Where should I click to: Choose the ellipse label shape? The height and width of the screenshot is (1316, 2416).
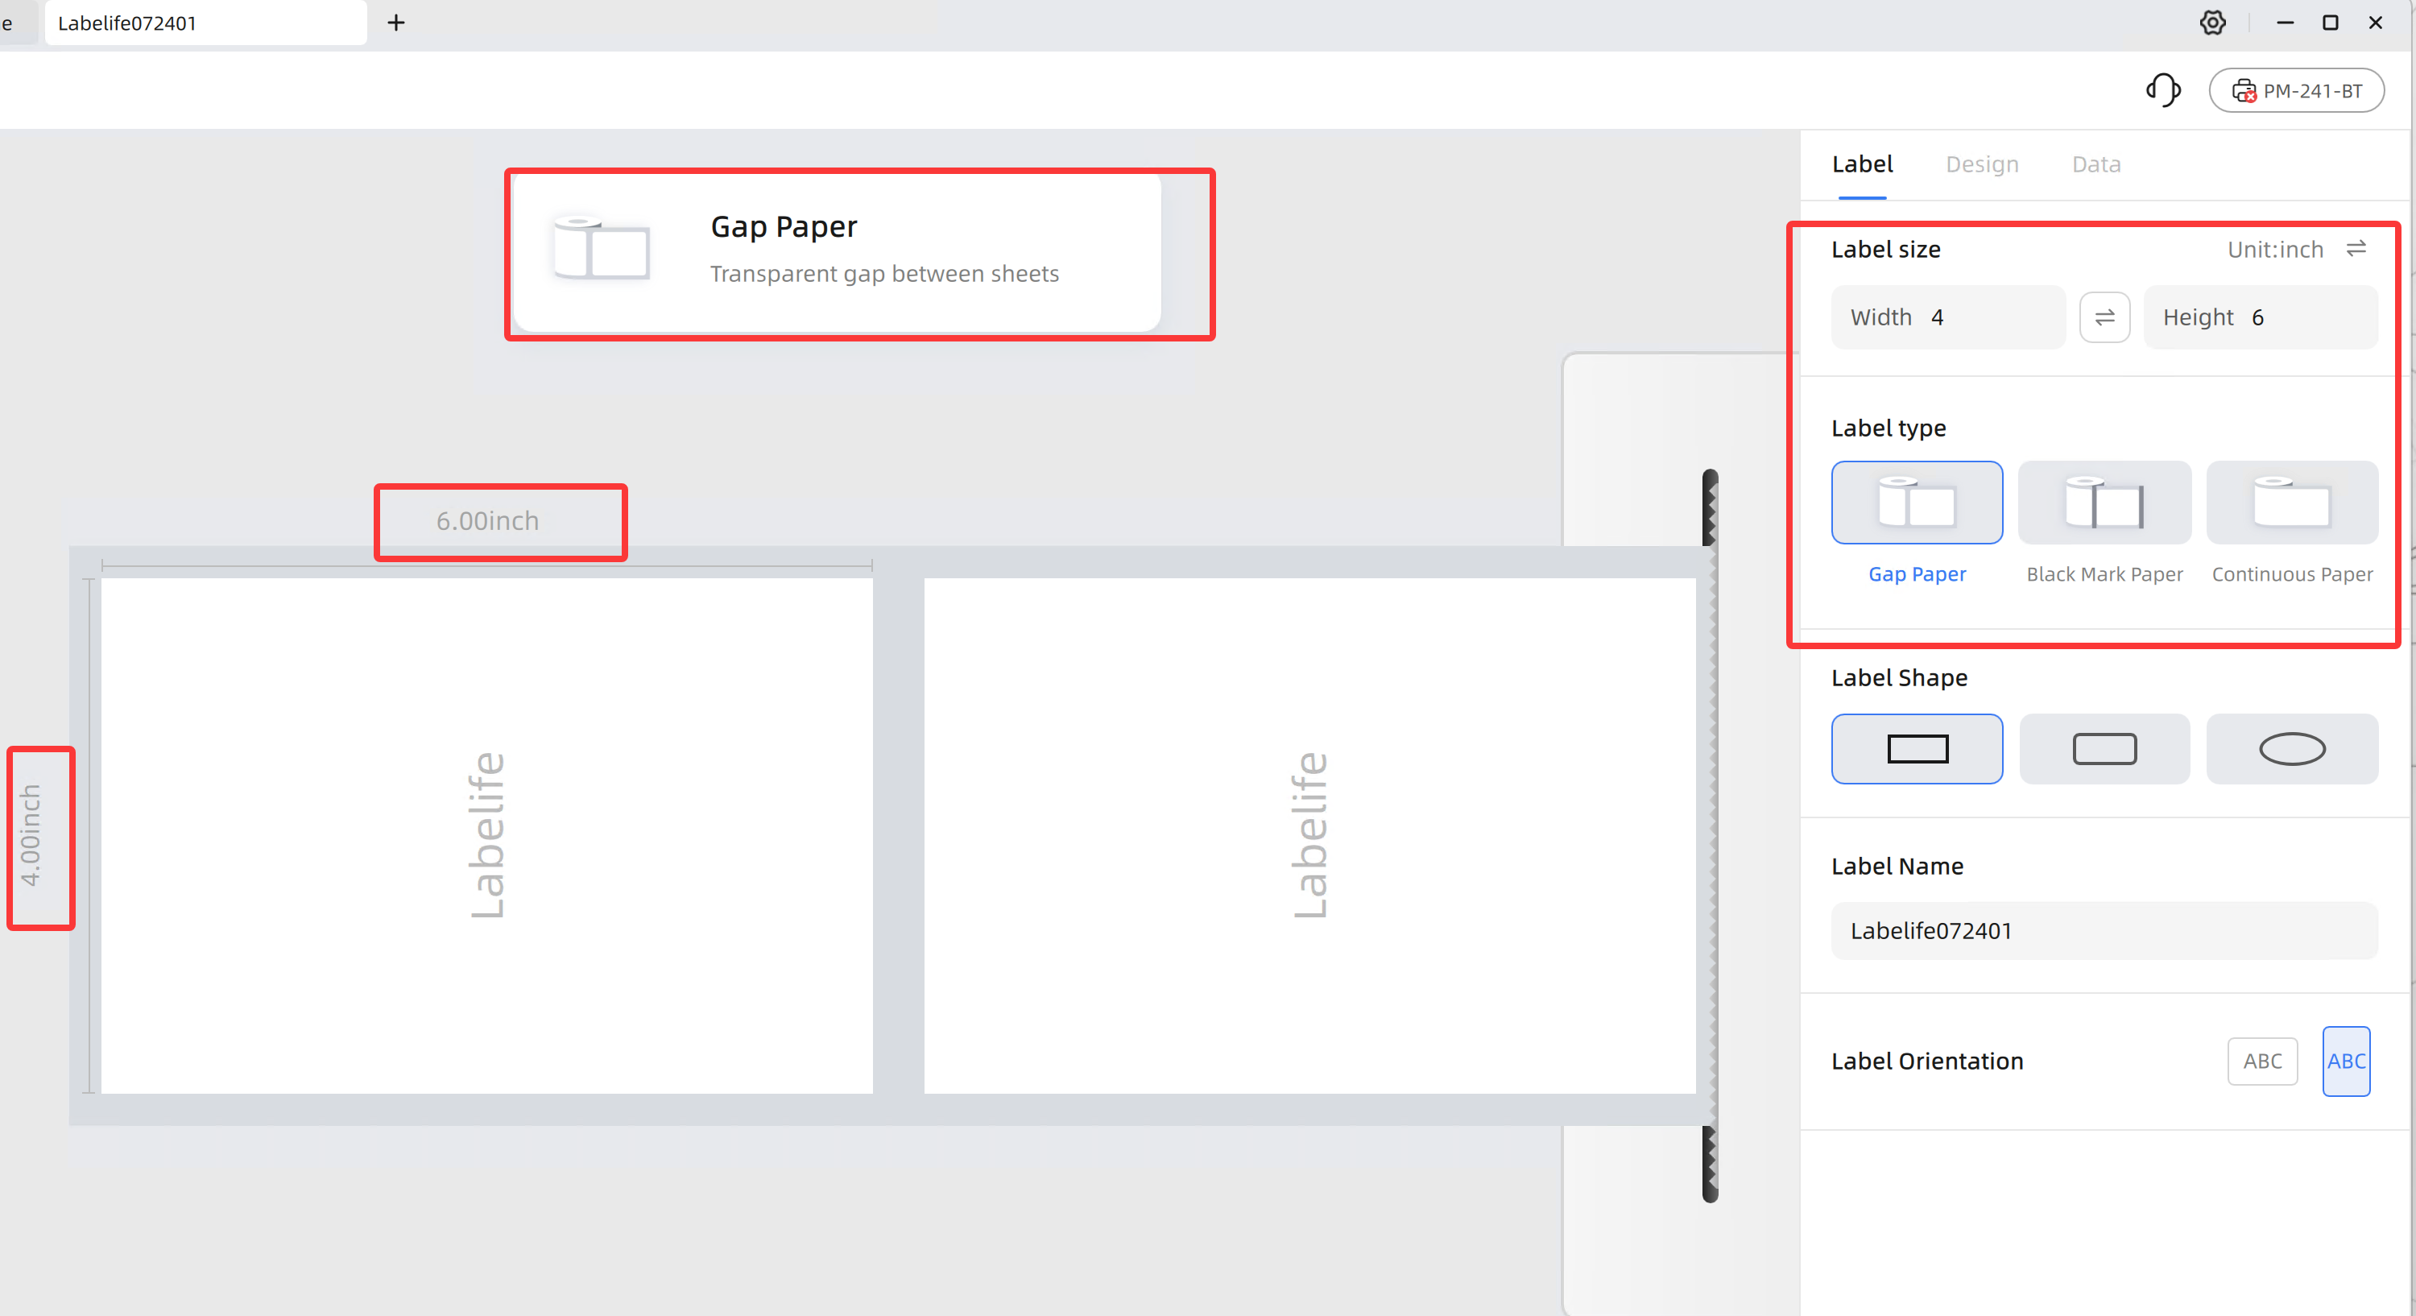point(2291,748)
